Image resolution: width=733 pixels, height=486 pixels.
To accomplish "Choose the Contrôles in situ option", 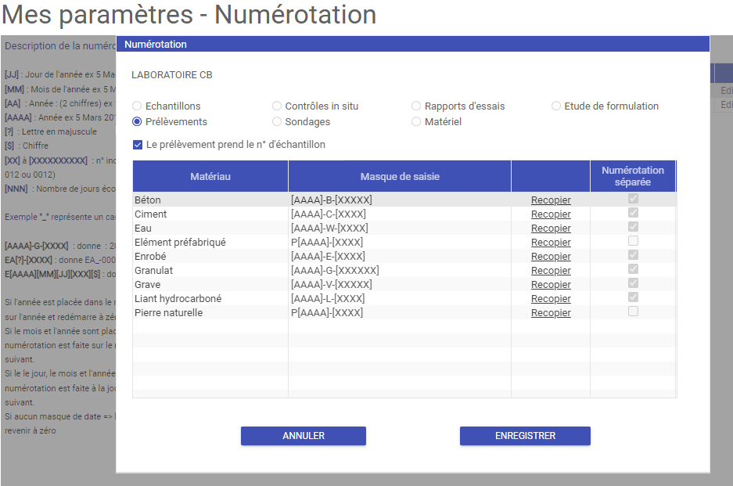I will [277, 106].
